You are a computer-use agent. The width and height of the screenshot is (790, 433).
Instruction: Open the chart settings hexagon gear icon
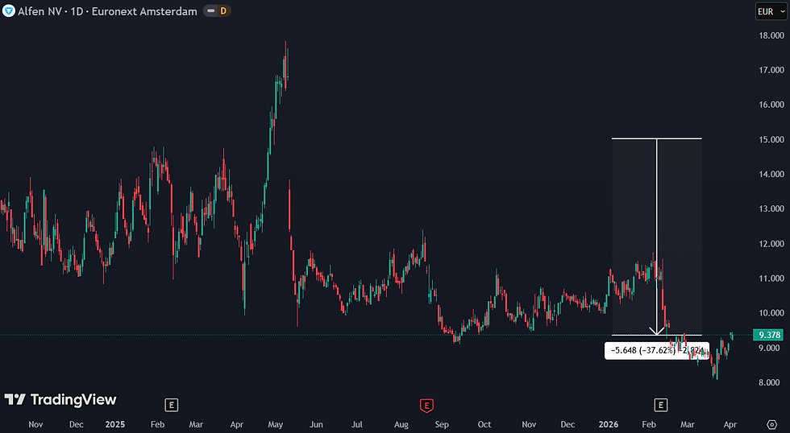coord(772,424)
